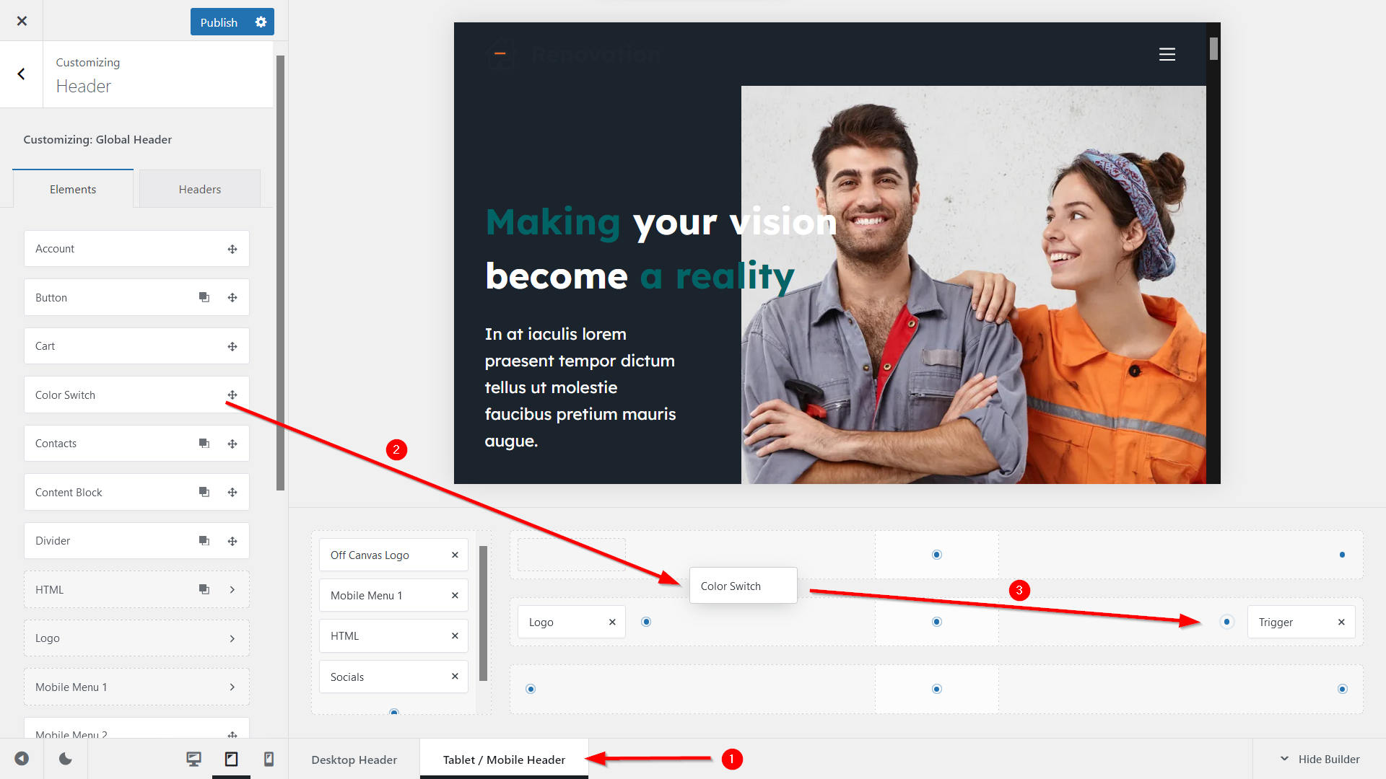The height and width of the screenshot is (779, 1386).
Task: Click the Publish settings gear icon
Action: tap(260, 21)
